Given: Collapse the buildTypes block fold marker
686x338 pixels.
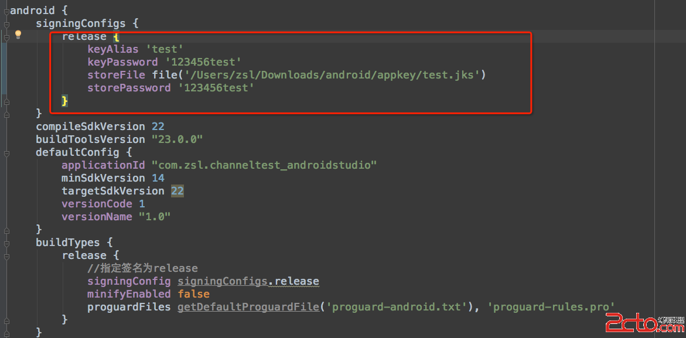Looking at the screenshot, I should (6, 242).
